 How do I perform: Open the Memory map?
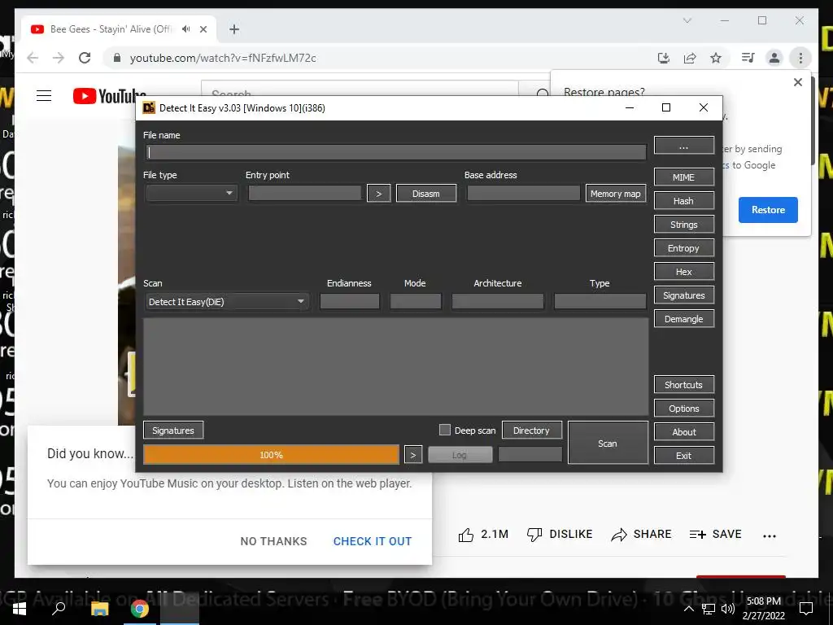(616, 194)
